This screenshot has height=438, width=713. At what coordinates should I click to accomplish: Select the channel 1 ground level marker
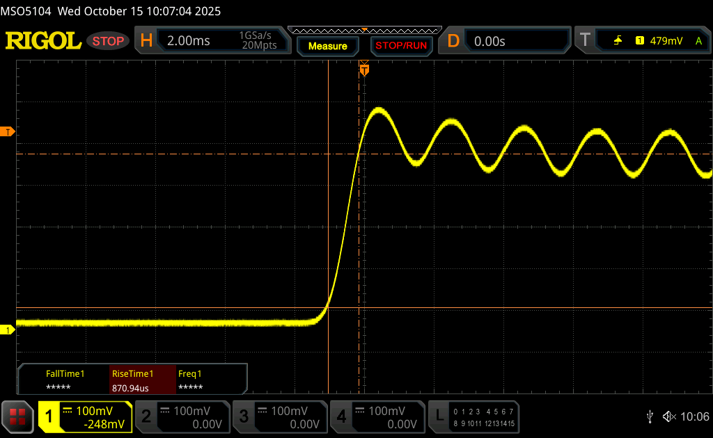(8, 330)
